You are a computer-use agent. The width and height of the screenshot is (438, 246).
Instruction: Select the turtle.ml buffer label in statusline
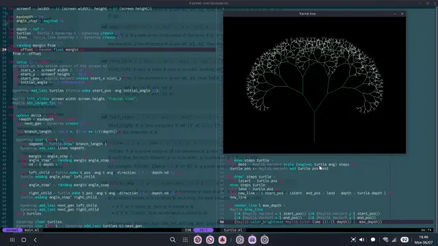click(x=233, y=230)
